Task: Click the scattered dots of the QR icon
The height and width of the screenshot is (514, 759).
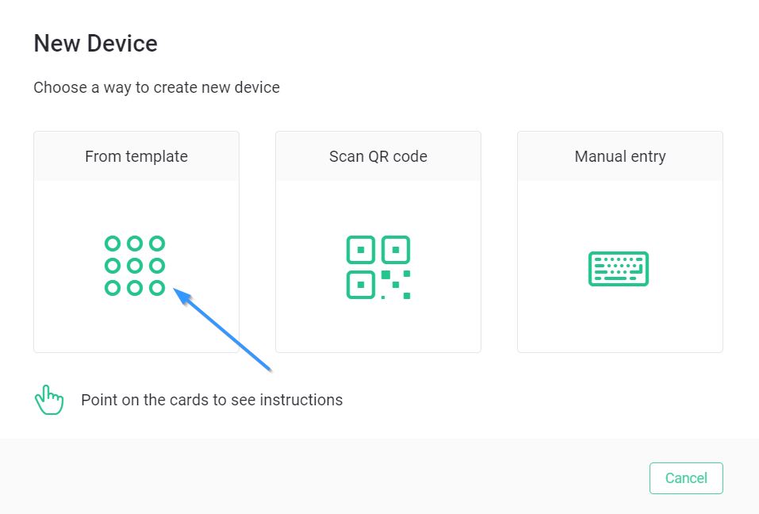Action: coord(396,285)
